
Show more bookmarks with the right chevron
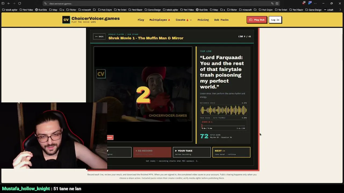pyautogui.click(x=341, y=10)
